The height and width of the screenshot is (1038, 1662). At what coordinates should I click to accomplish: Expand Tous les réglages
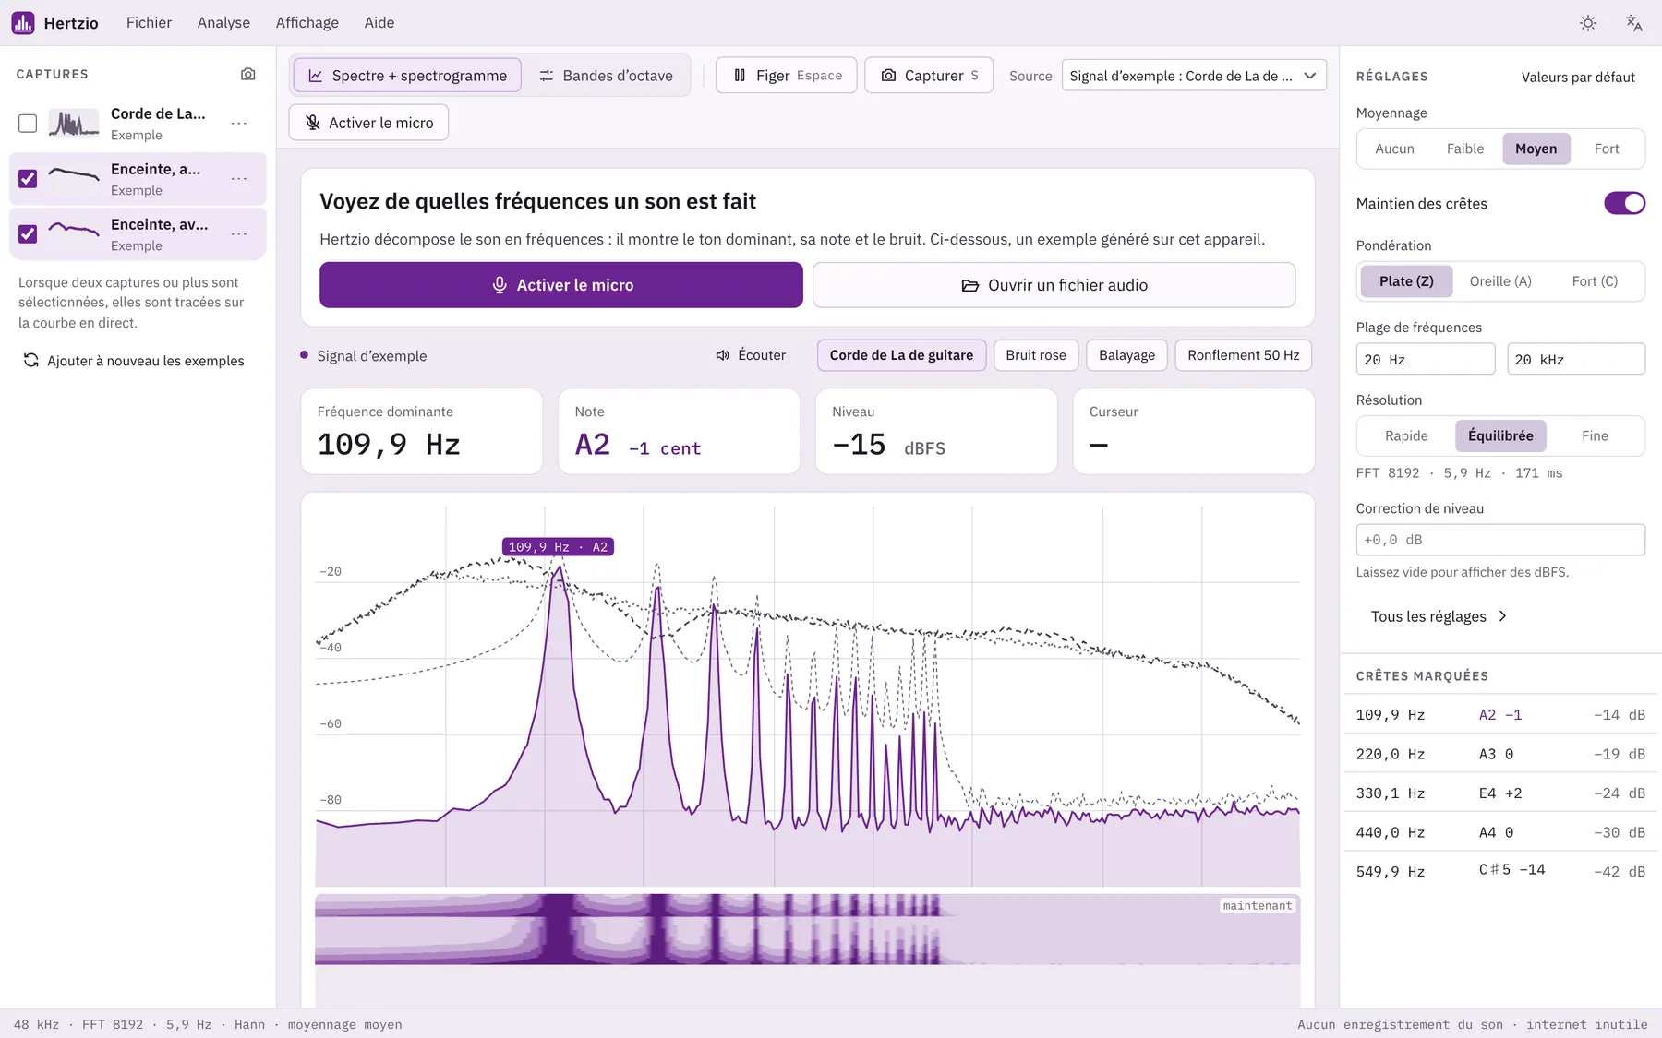click(1439, 616)
